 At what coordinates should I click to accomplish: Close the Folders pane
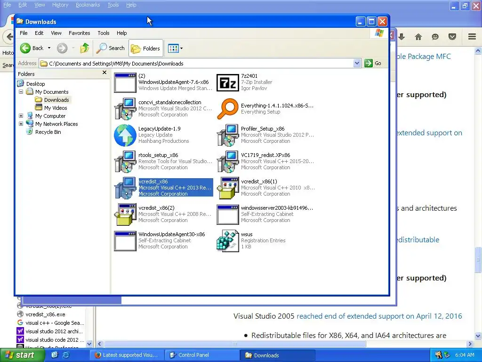point(104,73)
